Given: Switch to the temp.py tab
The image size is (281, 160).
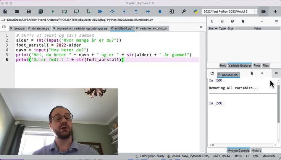Looking at the screenshot, I should click(x=19, y=28).
